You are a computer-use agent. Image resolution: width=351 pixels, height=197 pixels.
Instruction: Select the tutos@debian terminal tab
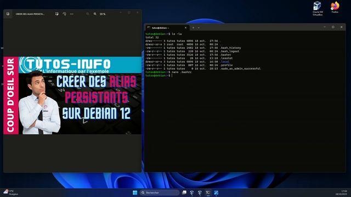(x=167, y=28)
